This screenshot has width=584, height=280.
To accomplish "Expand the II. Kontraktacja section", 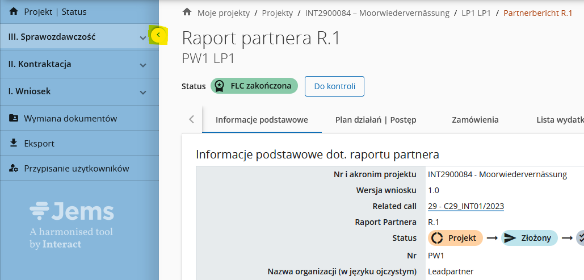I will click(x=143, y=65).
